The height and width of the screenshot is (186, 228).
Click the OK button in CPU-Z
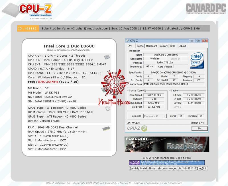pos(199,128)
